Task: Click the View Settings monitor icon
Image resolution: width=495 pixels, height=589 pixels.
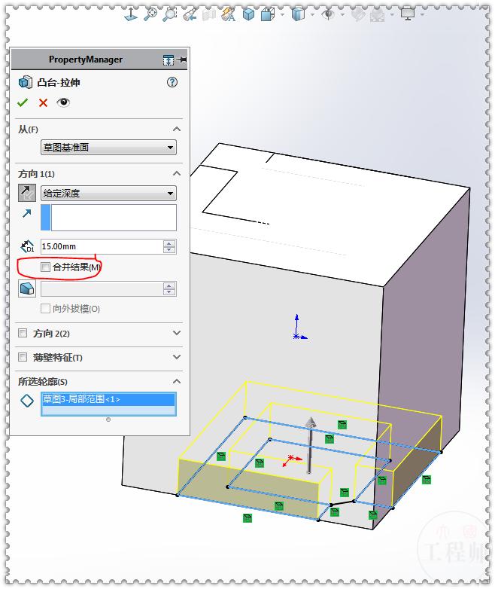Action: coord(408,14)
